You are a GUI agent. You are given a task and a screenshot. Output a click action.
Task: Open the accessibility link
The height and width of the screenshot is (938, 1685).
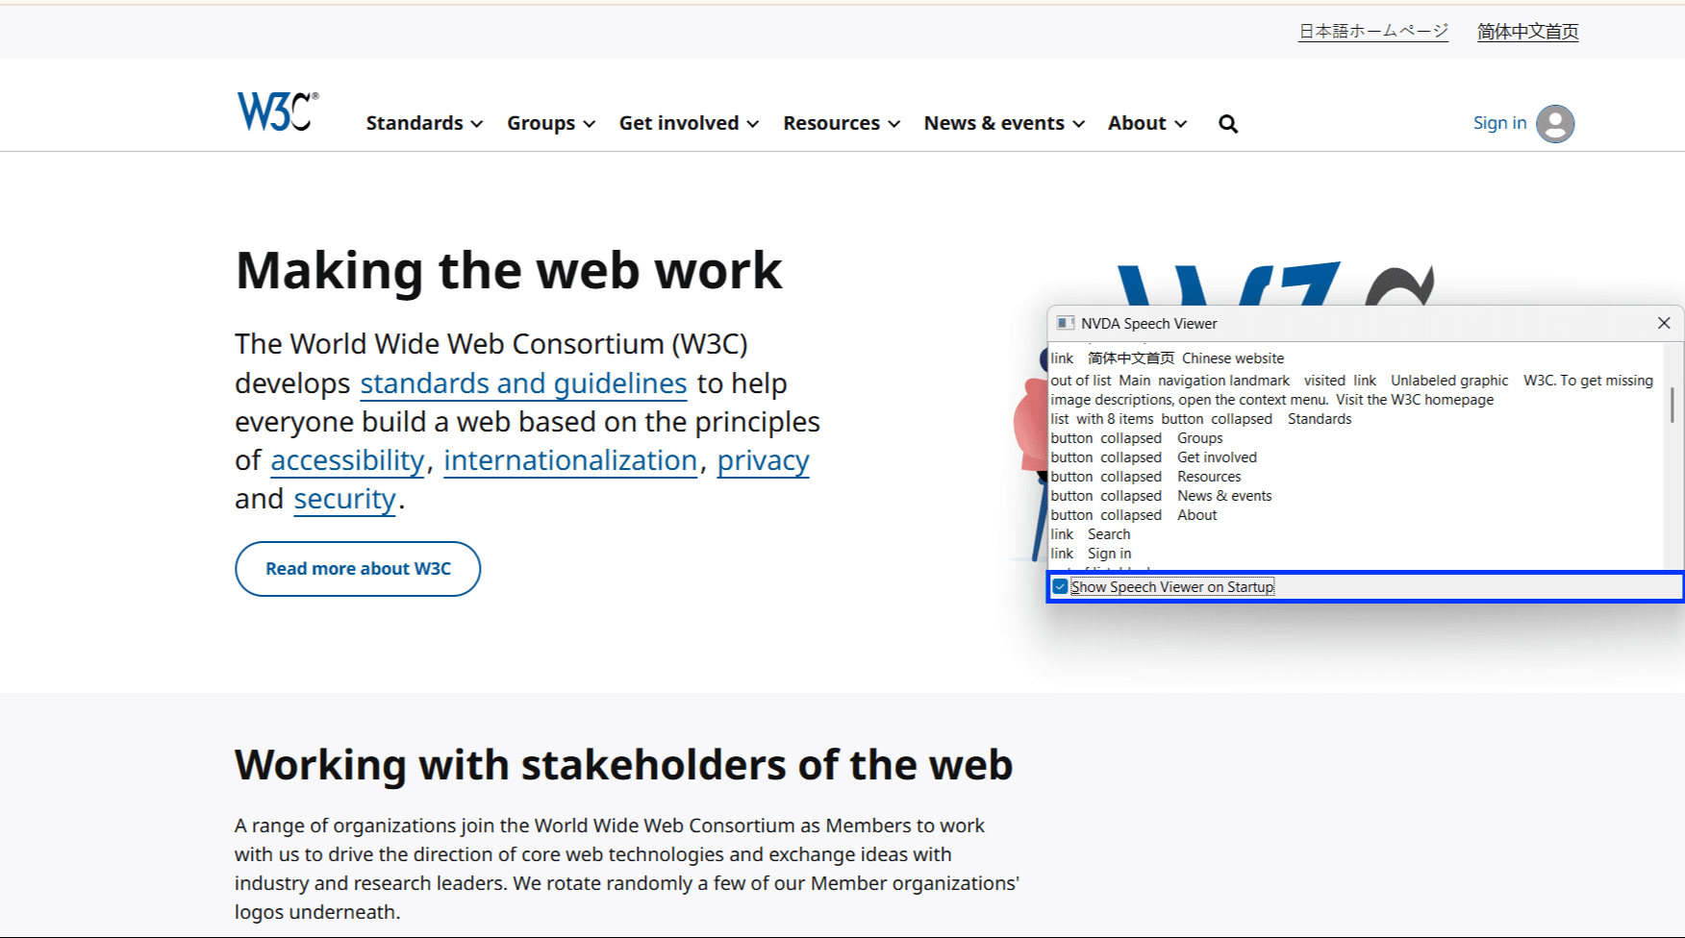(347, 460)
